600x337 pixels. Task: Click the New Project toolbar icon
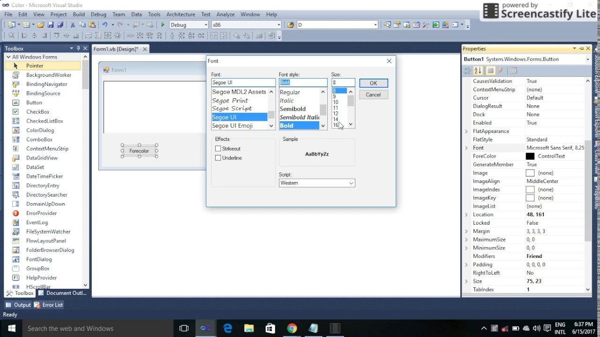pyautogui.click(x=11, y=25)
